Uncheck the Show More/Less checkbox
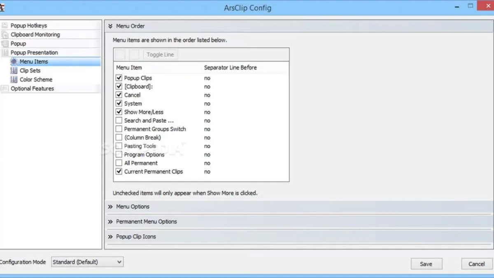The image size is (494, 278). (119, 112)
